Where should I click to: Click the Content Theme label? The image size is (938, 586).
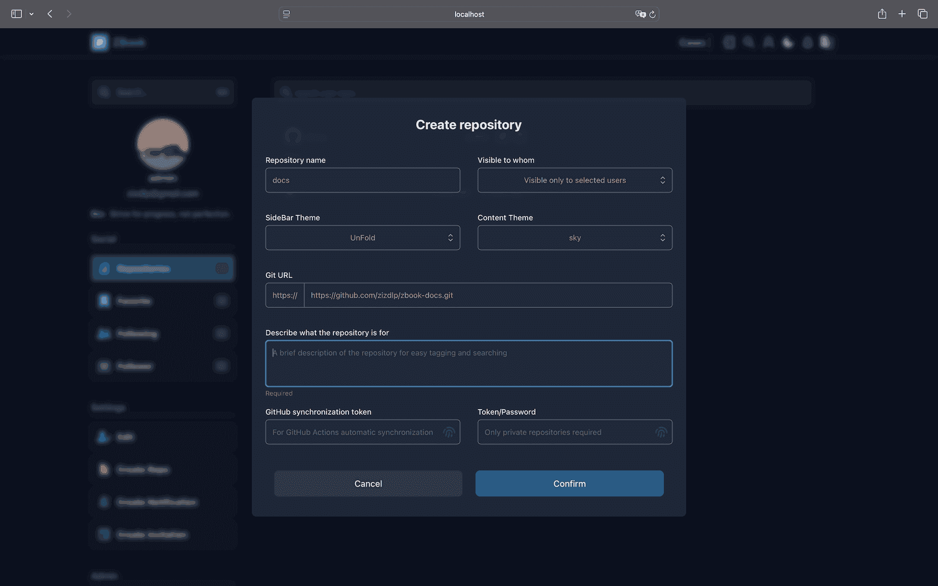[x=505, y=218]
